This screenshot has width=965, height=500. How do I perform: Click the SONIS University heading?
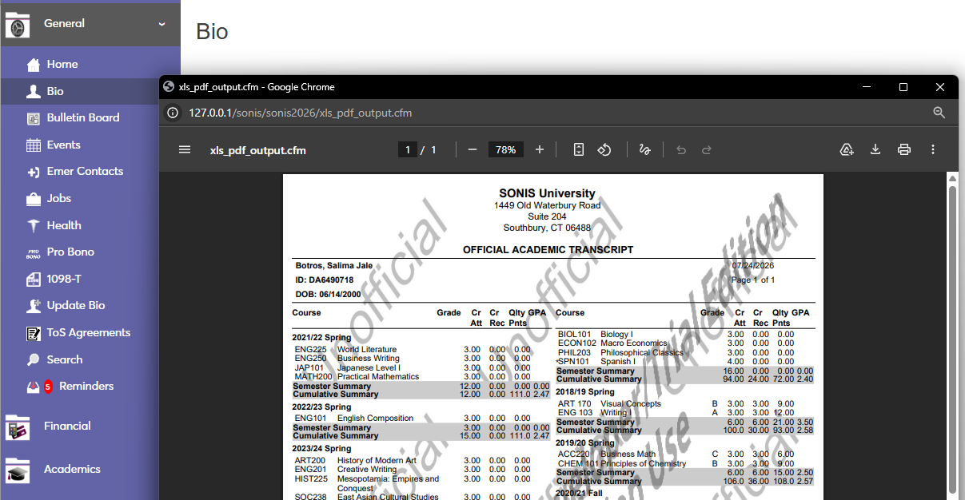tap(547, 193)
